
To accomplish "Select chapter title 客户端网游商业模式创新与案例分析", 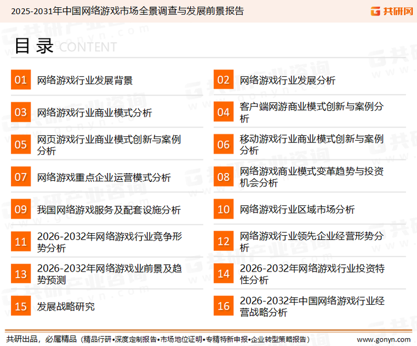I will 311,112.
